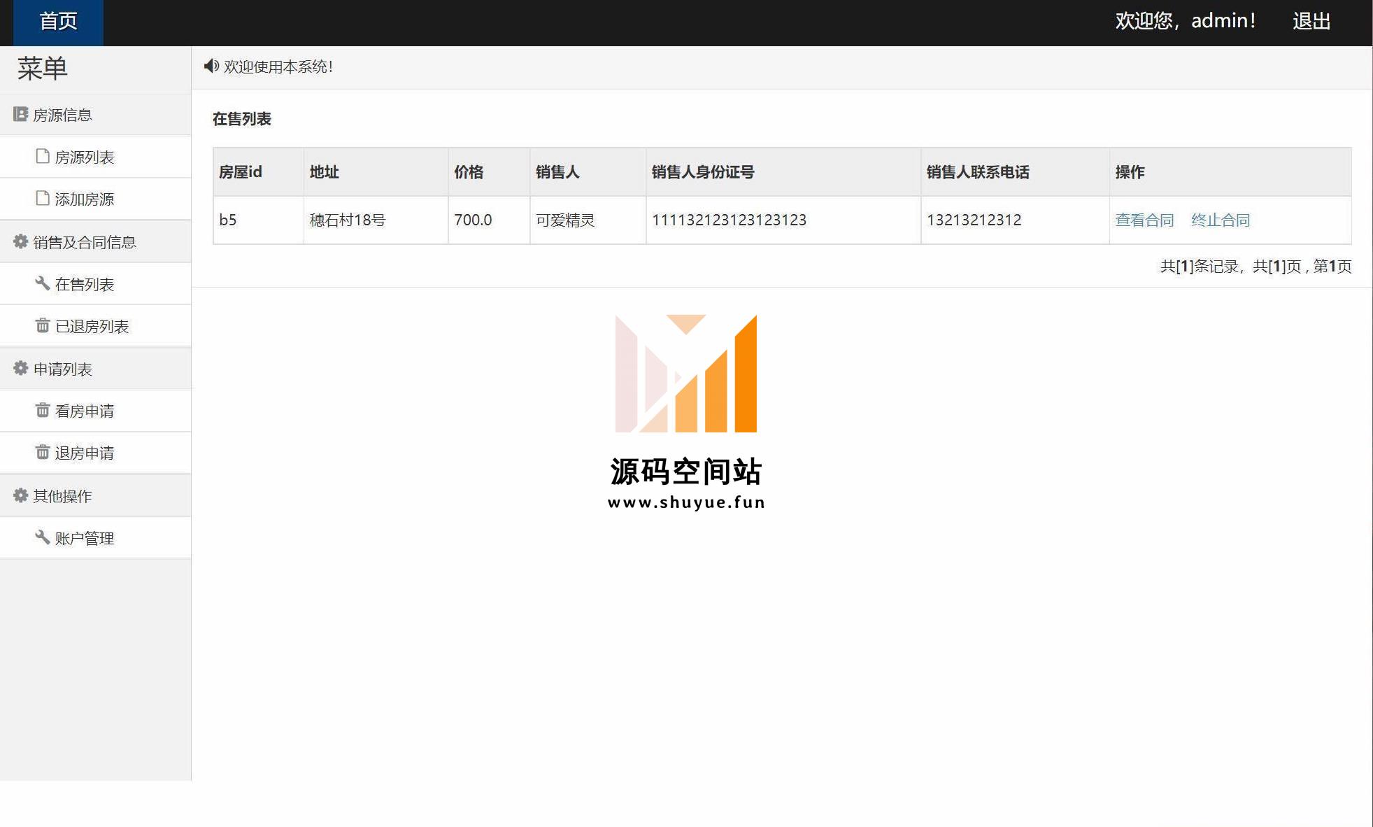Open the 账户管理 menu item
The width and height of the screenshot is (1373, 827).
point(95,538)
